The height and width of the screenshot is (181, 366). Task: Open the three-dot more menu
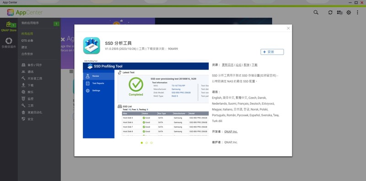tap(357, 12)
